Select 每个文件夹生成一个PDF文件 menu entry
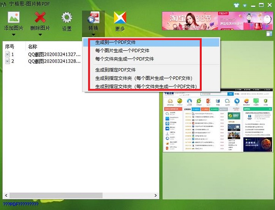Image resolution: width=275 pixels, height=210 pixels. [x=124, y=59]
